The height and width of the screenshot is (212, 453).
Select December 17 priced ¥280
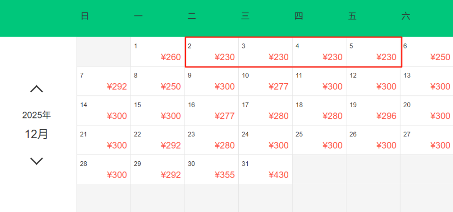point(265,110)
